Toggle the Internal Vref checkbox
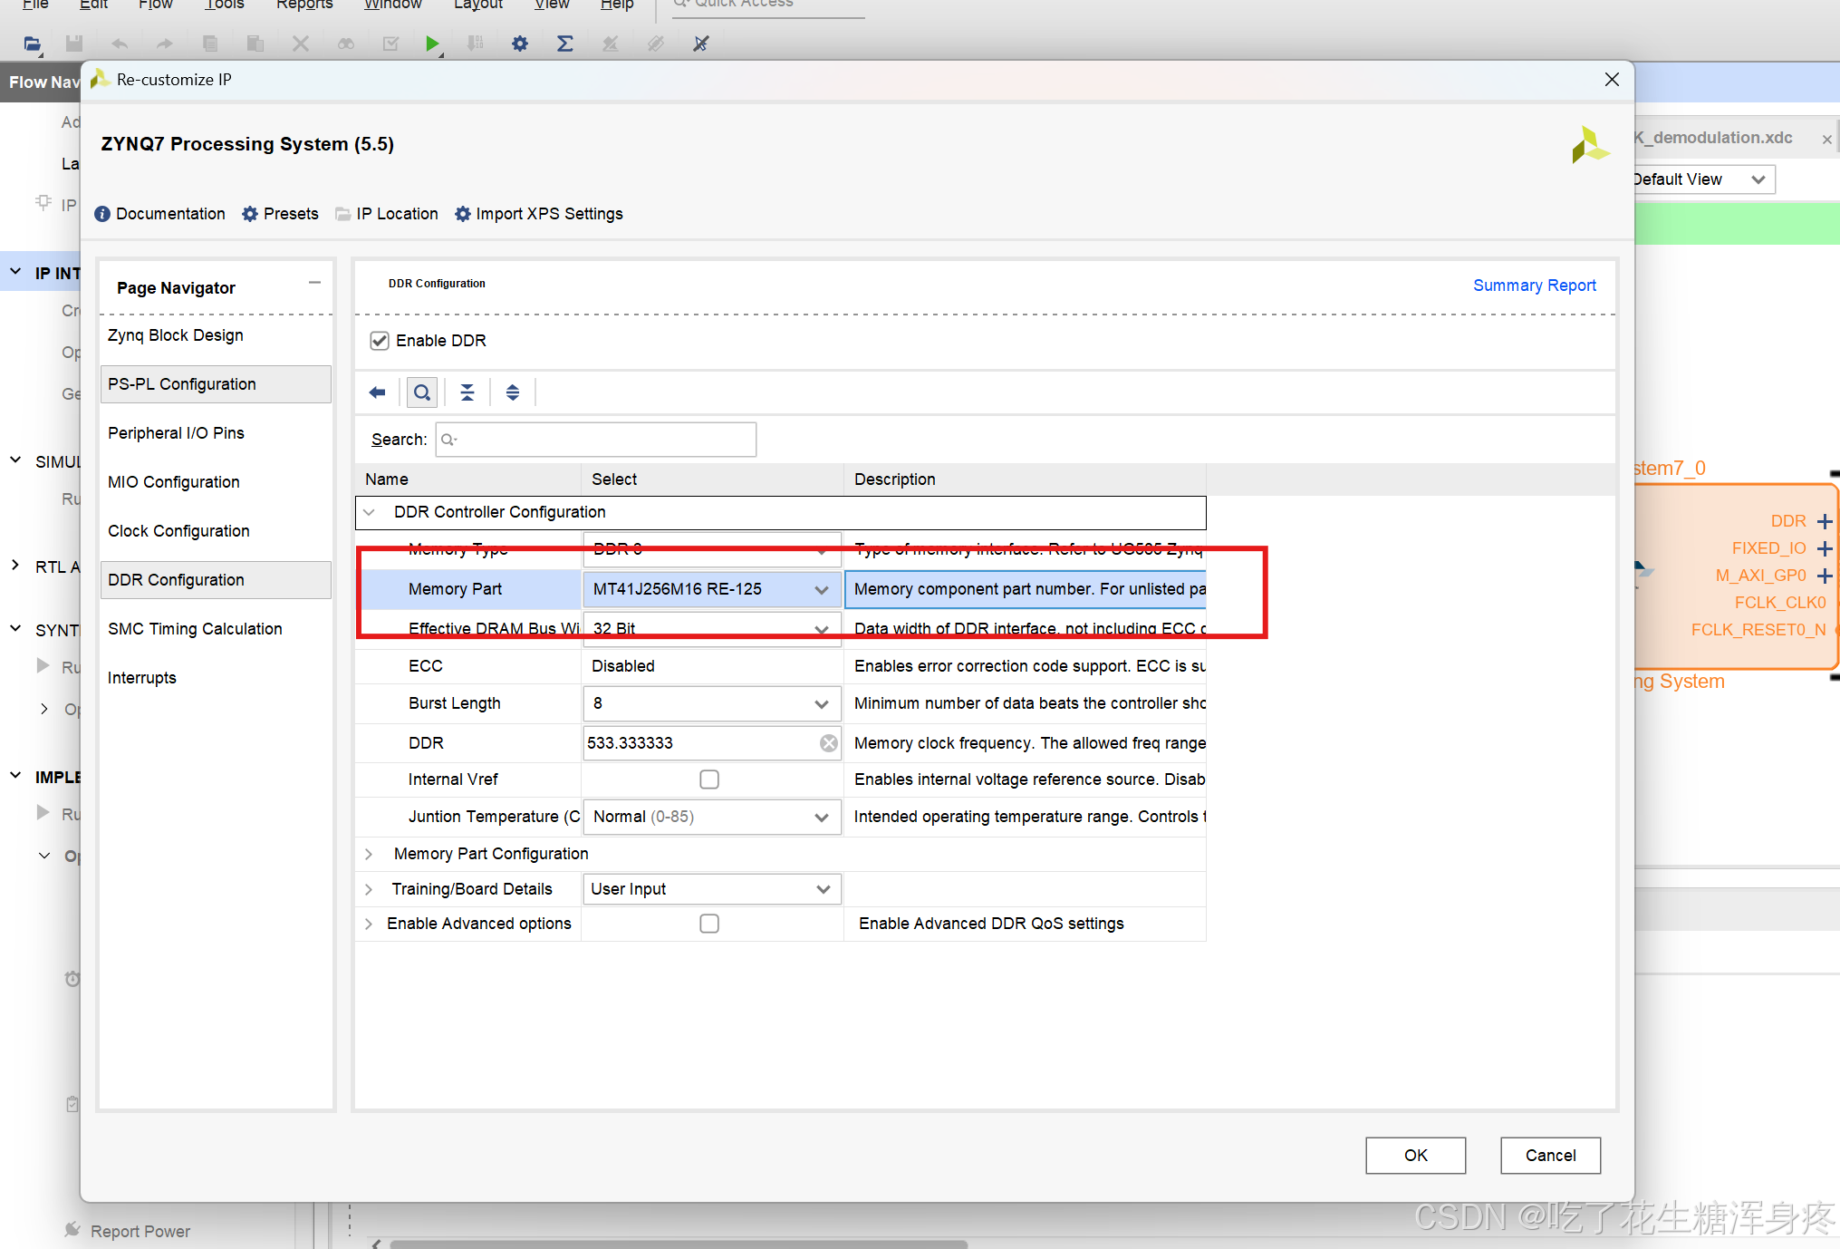Screen dimensions: 1840x1249 (x=709, y=779)
